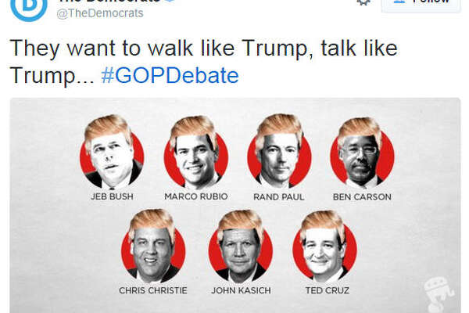Image resolution: width=469 pixels, height=313 pixels.
Task: Follow The Democrats account
Action: [421, 5]
